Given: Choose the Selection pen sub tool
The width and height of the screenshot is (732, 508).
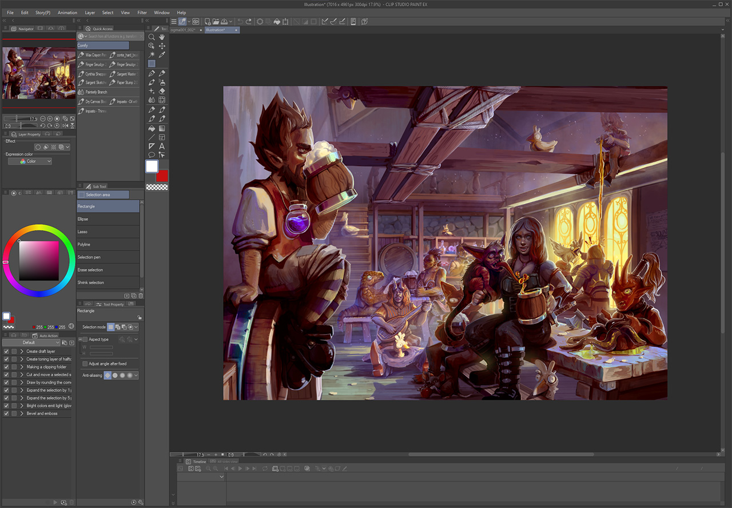Looking at the screenshot, I should click(91, 257).
